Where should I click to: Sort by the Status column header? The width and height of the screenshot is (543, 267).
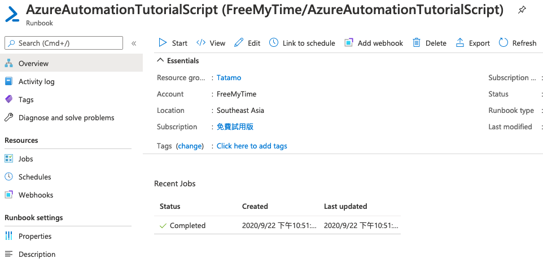click(x=170, y=207)
